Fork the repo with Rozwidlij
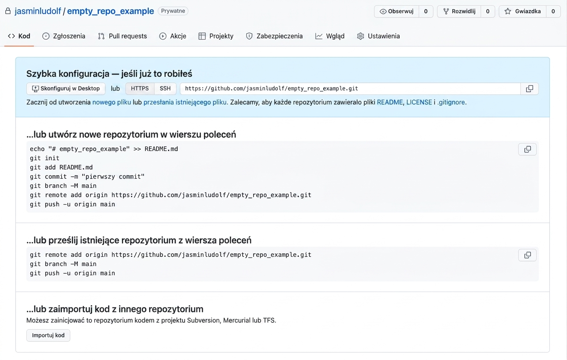Image resolution: width=567 pixels, height=360 pixels. pos(459,11)
